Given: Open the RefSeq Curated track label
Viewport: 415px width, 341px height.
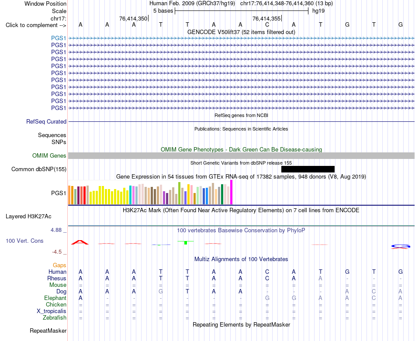Looking at the screenshot, I should click(46, 121).
